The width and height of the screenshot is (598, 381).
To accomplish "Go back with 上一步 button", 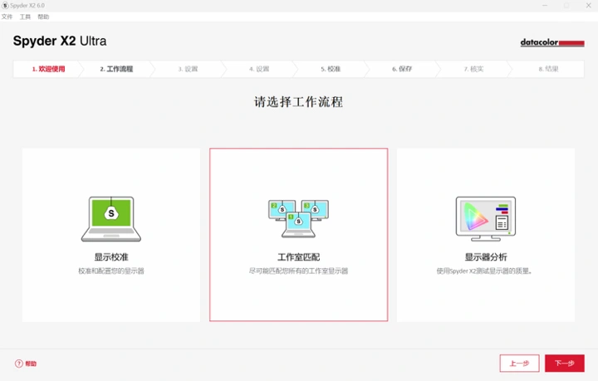I will point(519,364).
